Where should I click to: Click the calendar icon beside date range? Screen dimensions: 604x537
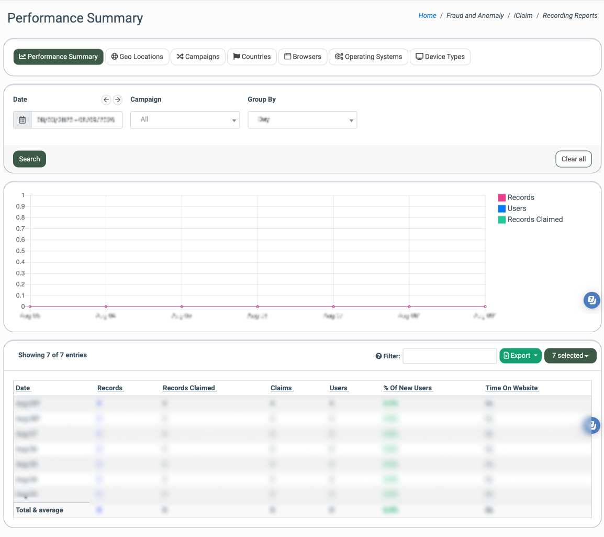(x=23, y=120)
